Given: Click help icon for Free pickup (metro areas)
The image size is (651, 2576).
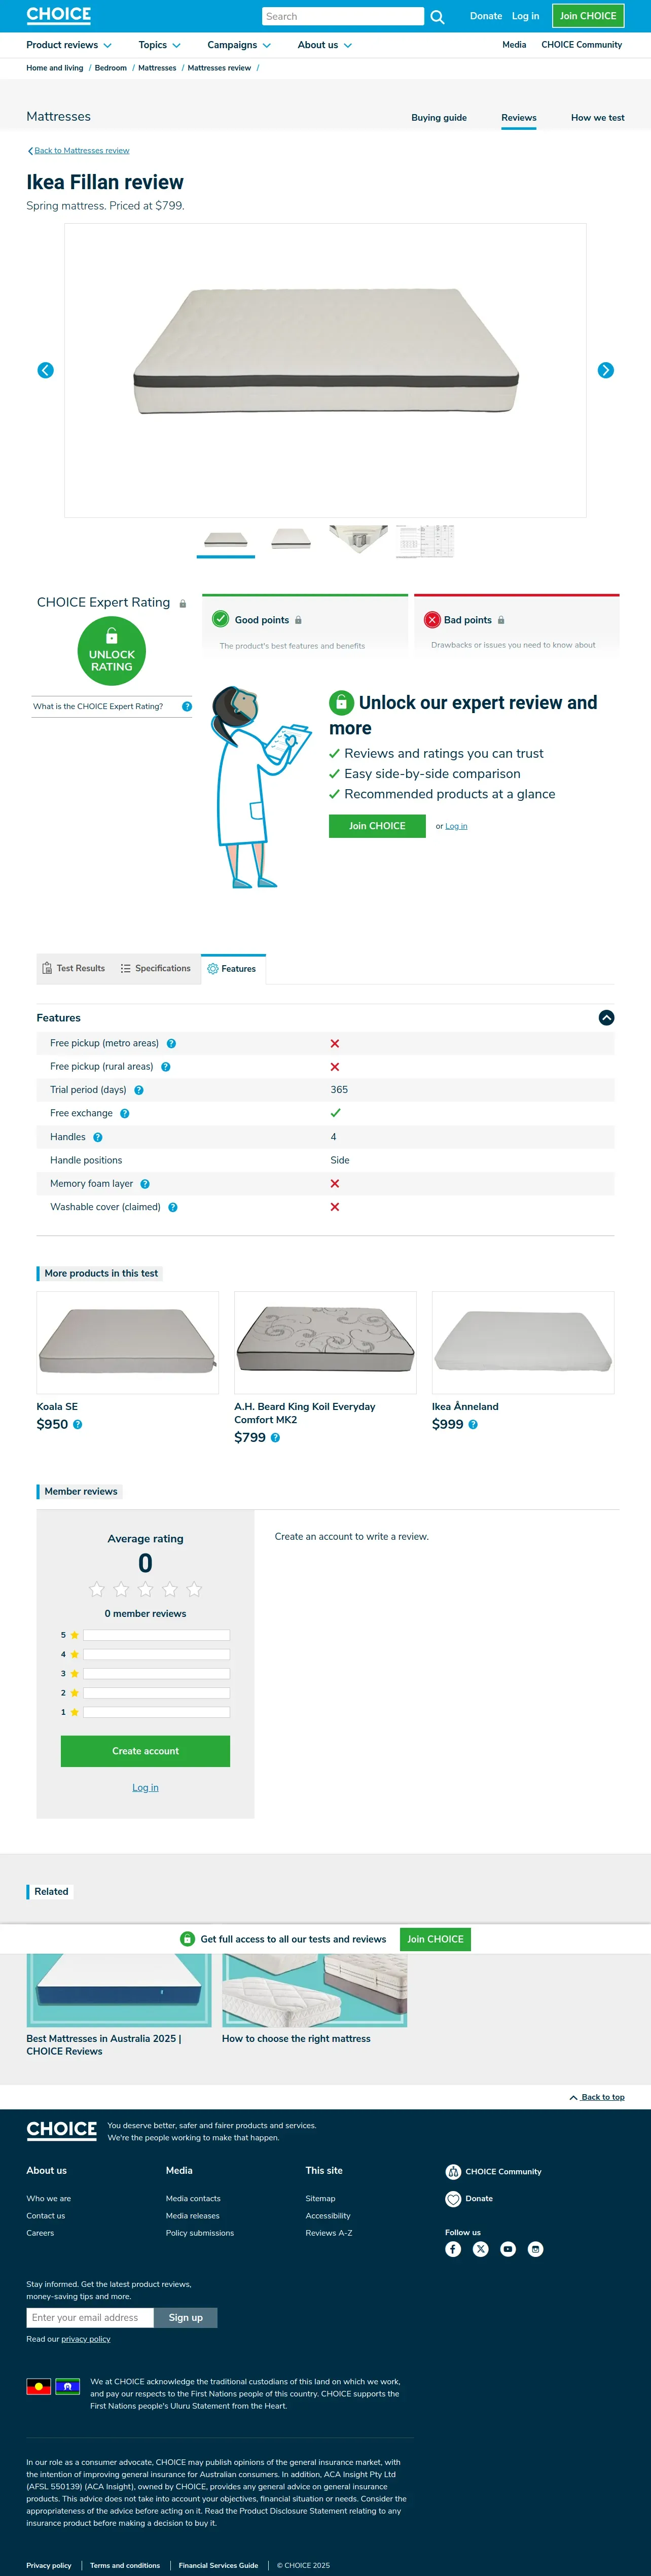Looking at the screenshot, I should (171, 1044).
